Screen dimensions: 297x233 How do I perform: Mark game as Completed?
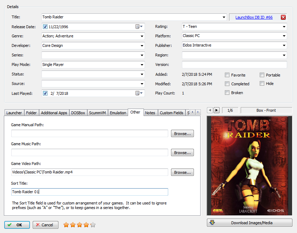point(227,84)
